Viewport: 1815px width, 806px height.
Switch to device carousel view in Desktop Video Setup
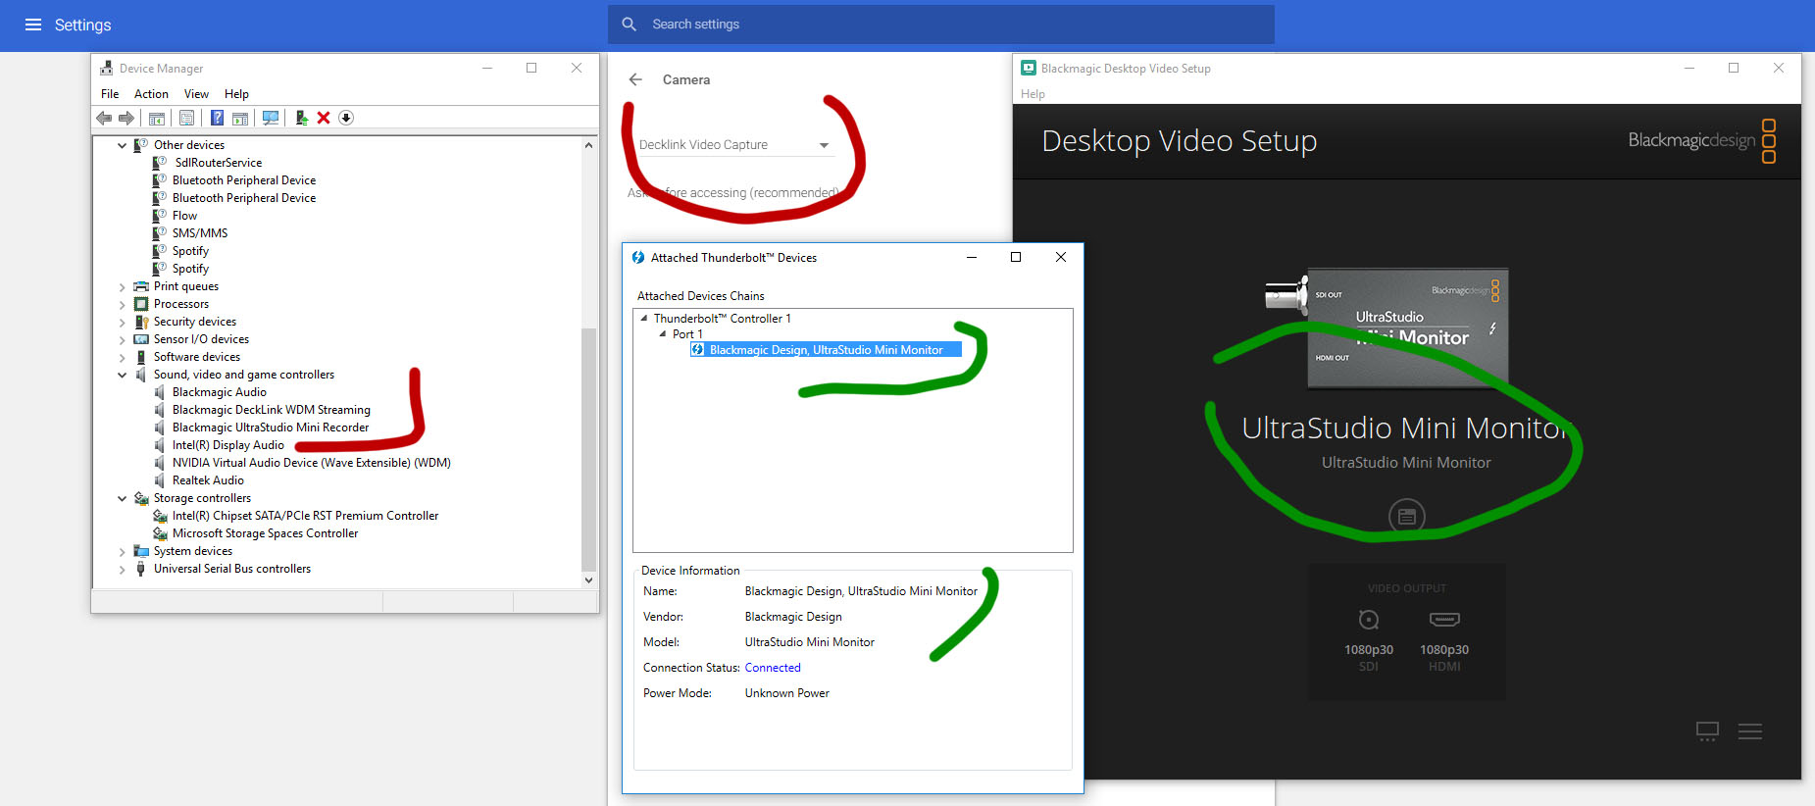coord(1707,731)
